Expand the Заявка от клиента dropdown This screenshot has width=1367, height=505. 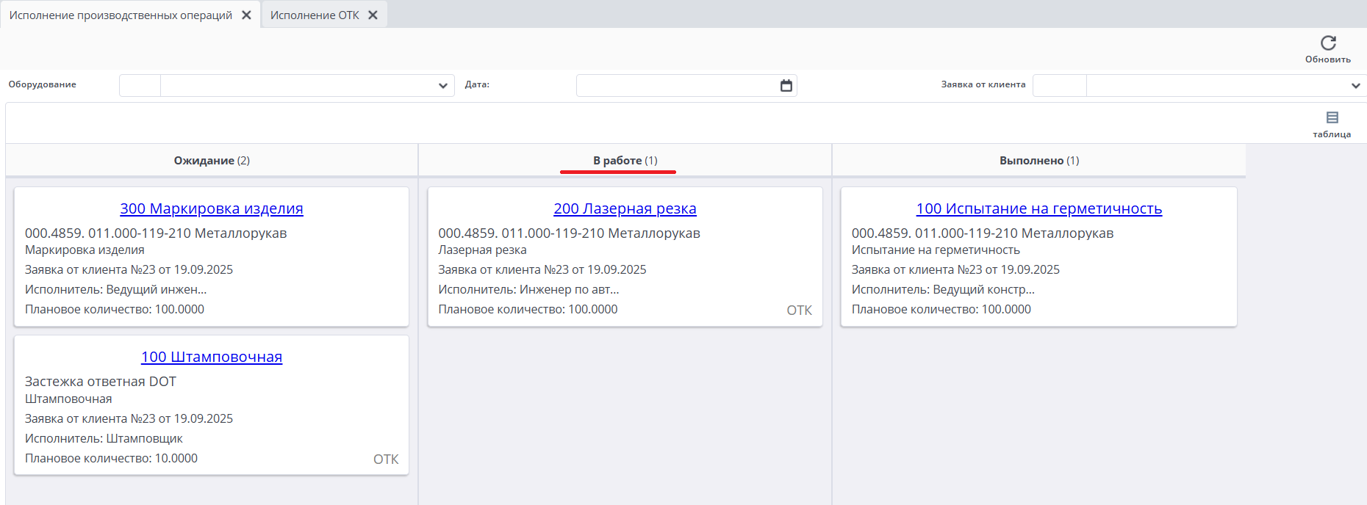tap(1355, 86)
